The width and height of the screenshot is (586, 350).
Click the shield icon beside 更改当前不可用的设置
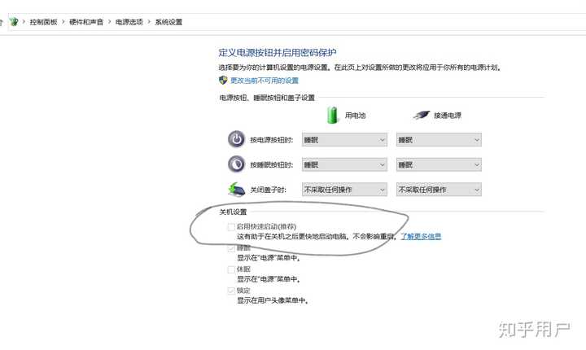pyautogui.click(x=223, y=80)
